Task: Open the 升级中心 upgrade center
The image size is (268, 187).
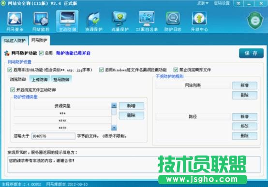Action: [x=199, y=22]
